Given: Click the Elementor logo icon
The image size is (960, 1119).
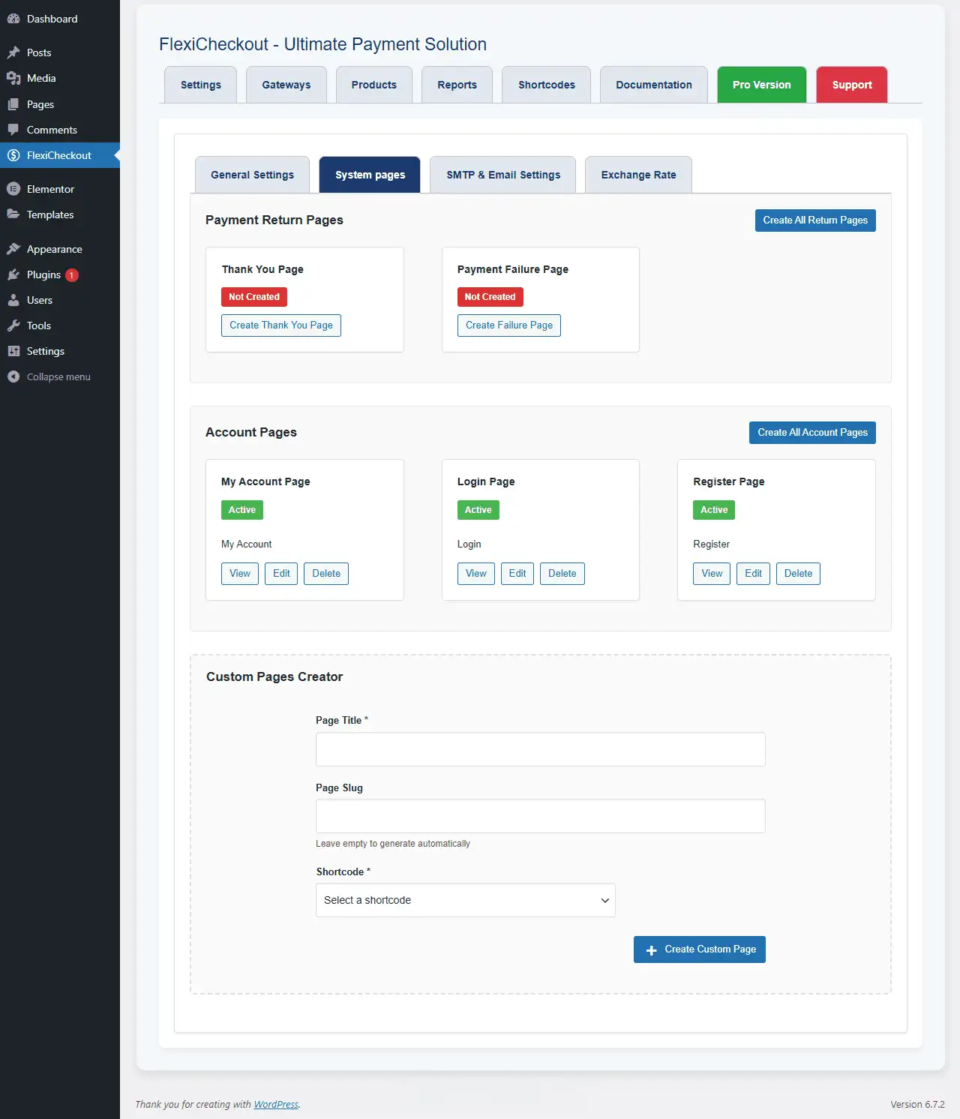Looking at the screenshot, I should pos(13,189).
